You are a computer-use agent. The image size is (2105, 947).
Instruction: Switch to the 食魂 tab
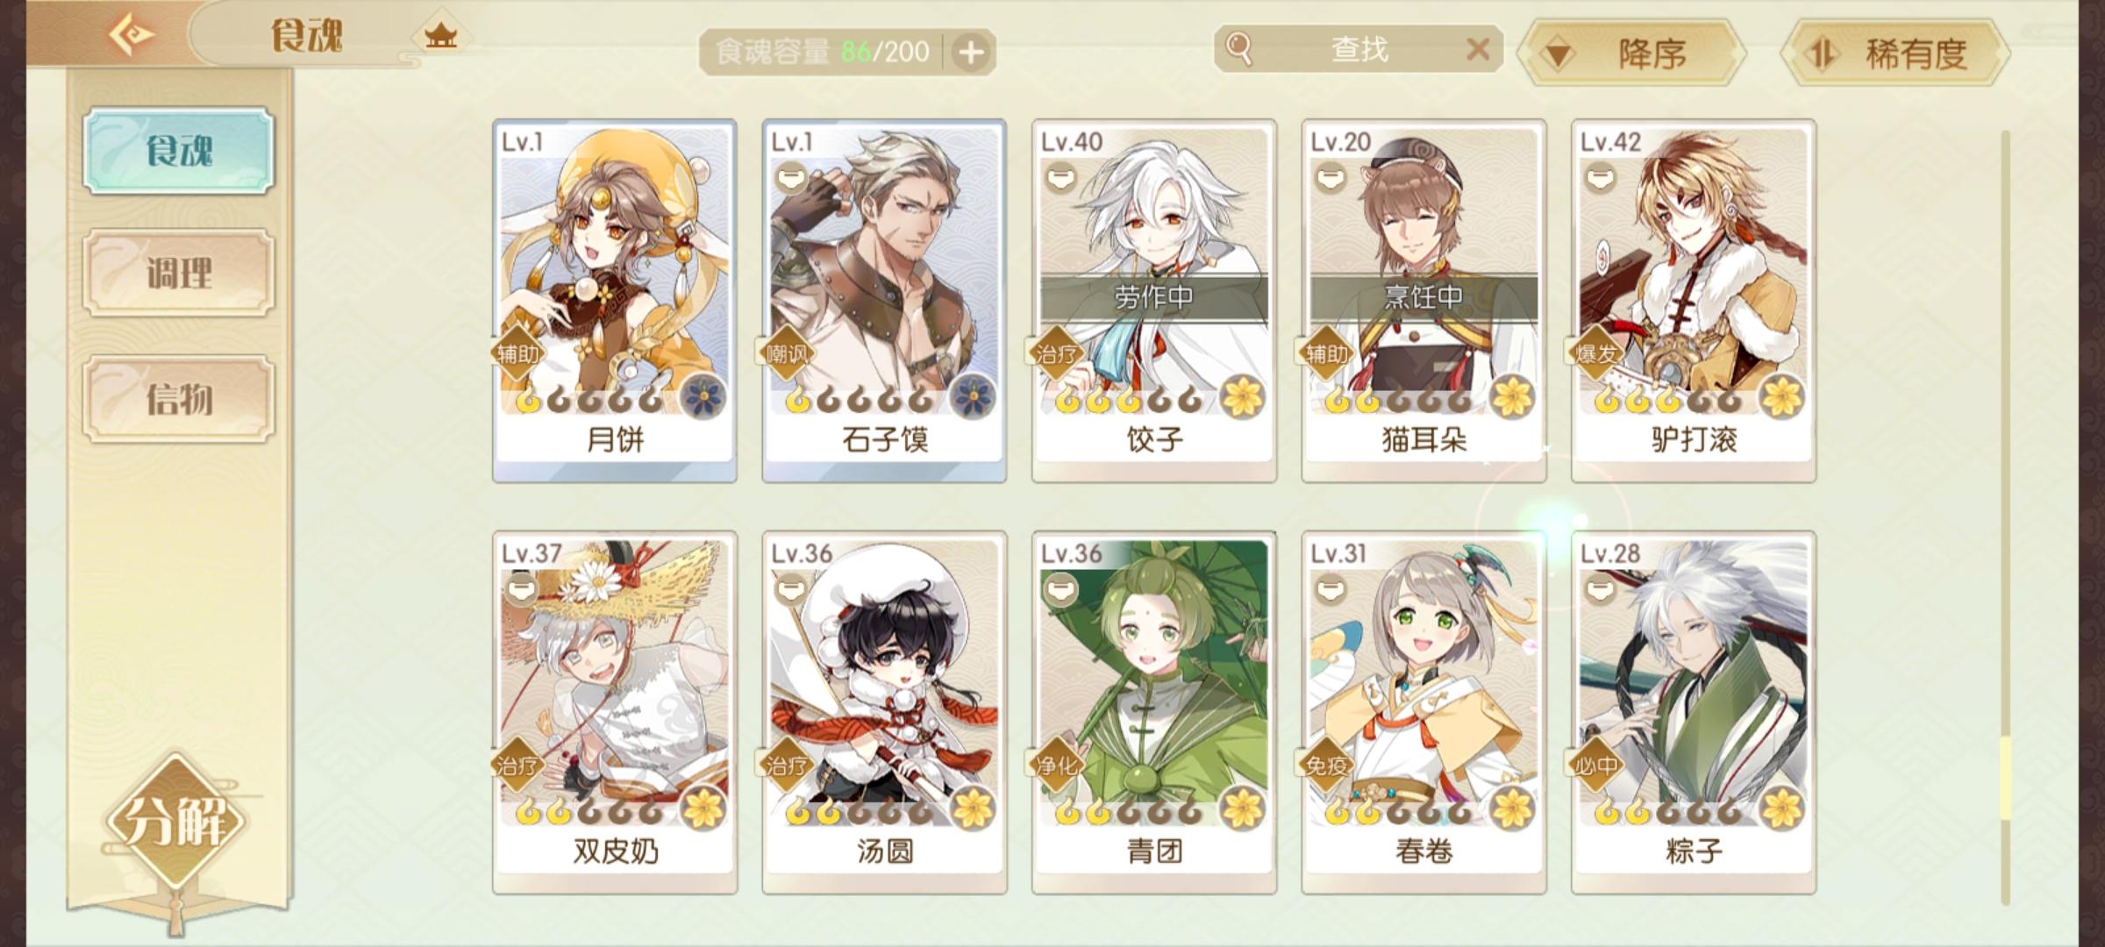tap(179, 151)
